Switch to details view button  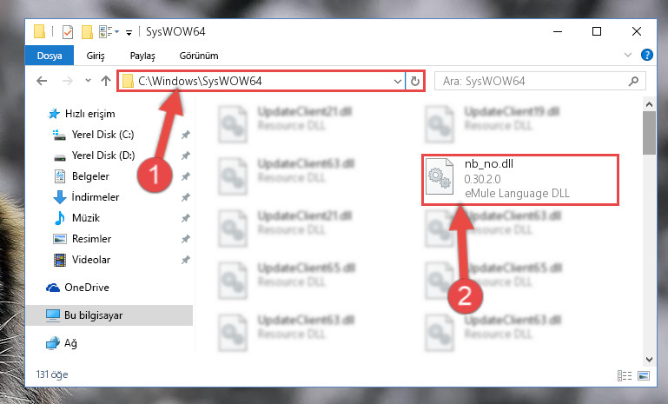625,375
